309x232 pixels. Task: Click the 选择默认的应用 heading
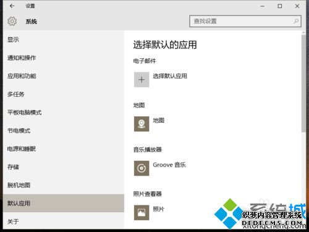tap(165, 45)
